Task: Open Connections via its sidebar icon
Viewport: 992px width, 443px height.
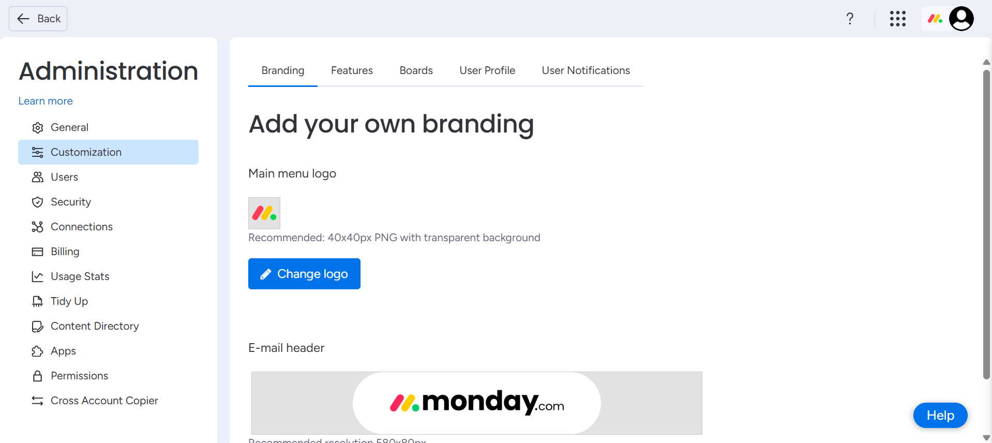Action: tap(37, 227)
